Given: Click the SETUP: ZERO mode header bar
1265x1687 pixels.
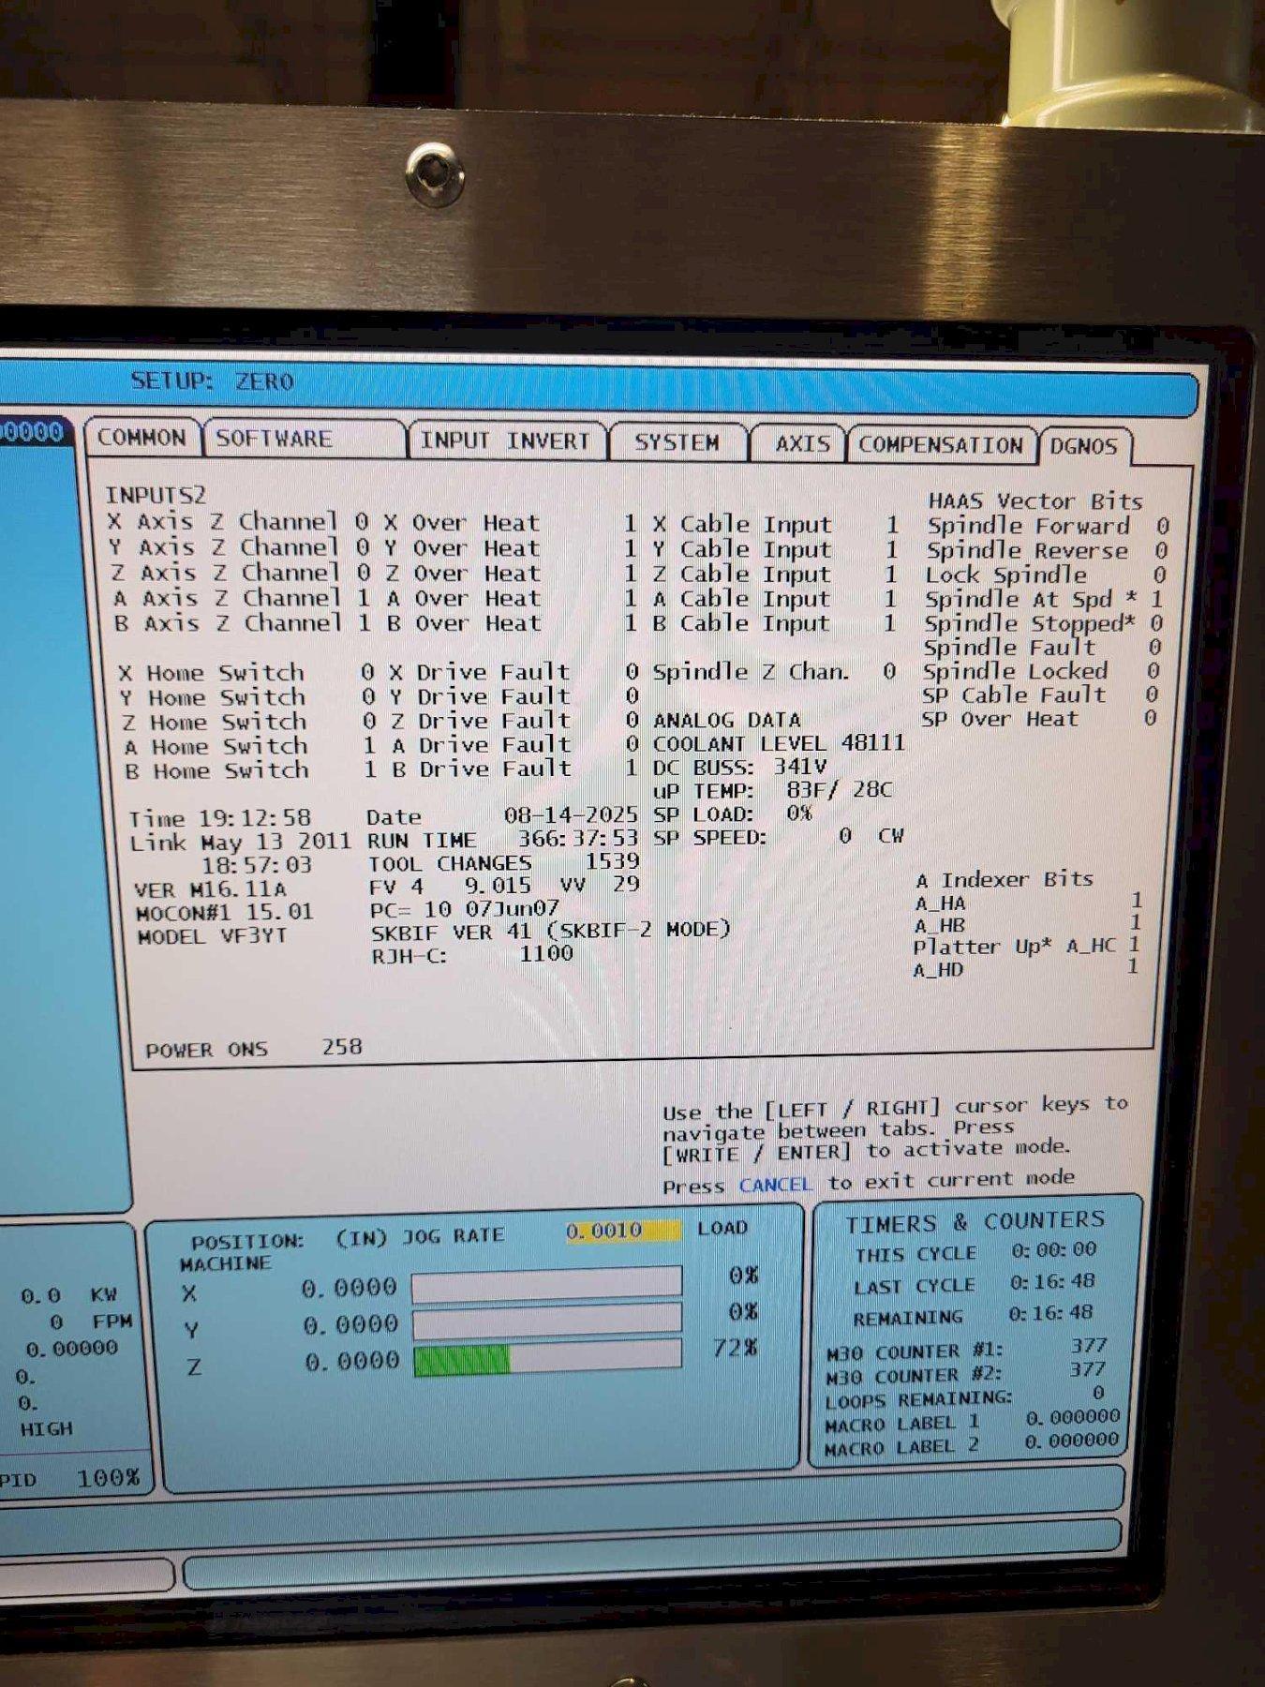Looking at the screenshot, I should tap(212, 381).
